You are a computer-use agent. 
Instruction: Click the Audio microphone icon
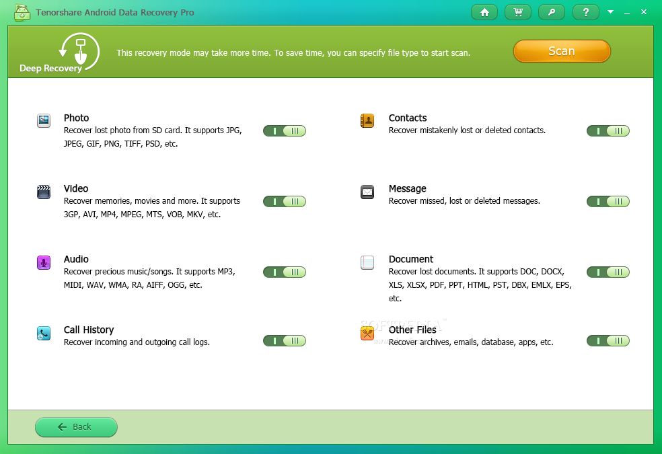(x=44, y=262)
